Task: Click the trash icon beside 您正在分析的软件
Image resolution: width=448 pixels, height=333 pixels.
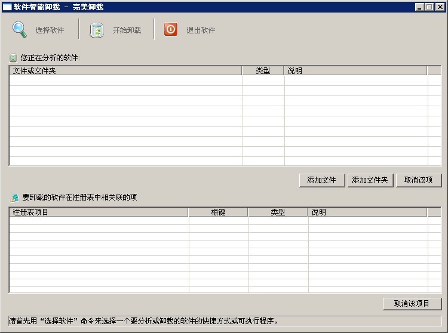Action: pos(13,58)
